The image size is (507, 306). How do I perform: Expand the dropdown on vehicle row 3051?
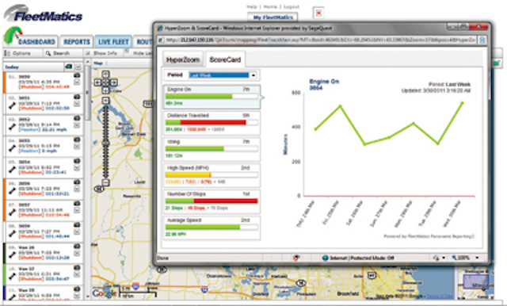tap(77, 104)
